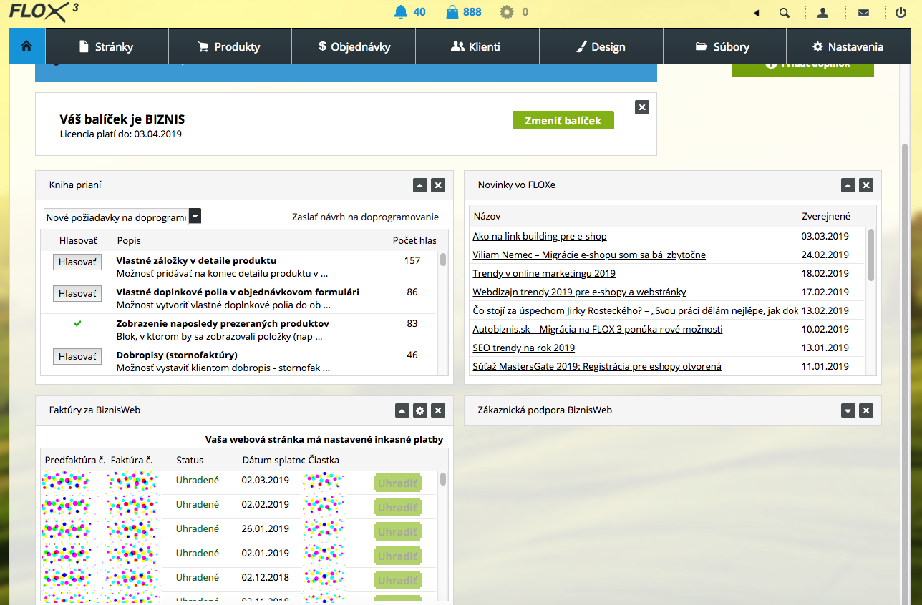
Task: Click the Počet hlas column header
Action: point(414,240)
